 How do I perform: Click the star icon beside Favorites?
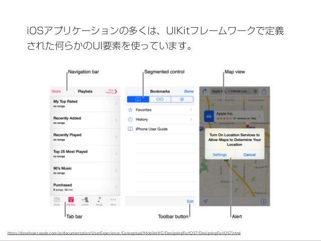pos(130,110)
